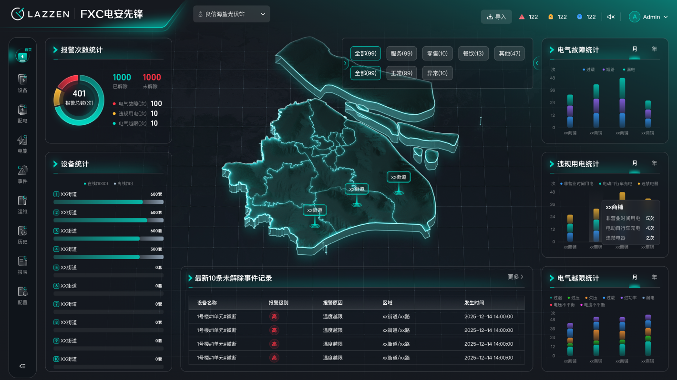The width and height of the screenshot is (677, 380).
Task: Click the location pin in station selector
Action: click(x=200, y=14)
